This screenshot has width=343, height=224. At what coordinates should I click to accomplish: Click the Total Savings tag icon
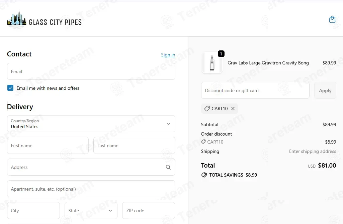coord(204,175)
